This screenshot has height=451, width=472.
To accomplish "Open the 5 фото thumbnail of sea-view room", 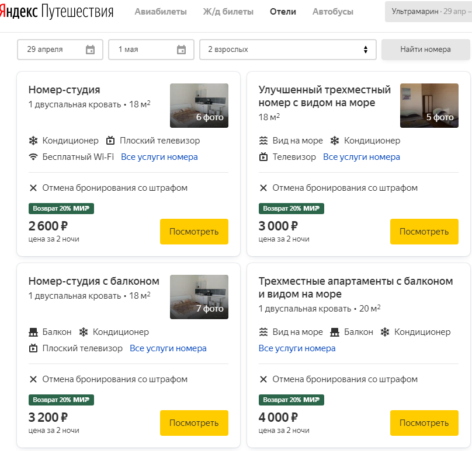I will 429,106.
